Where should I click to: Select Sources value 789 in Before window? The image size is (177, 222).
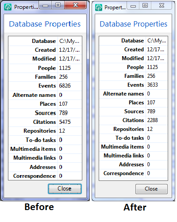[x=63, y=113]
